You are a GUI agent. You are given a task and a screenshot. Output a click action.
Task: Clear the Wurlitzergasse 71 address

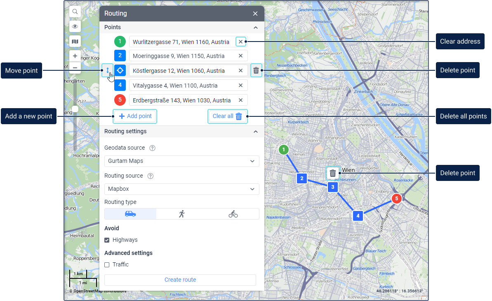[241, 42]
